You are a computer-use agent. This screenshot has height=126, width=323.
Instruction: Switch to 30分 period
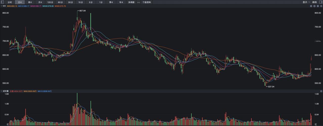(x=70, y=2)
